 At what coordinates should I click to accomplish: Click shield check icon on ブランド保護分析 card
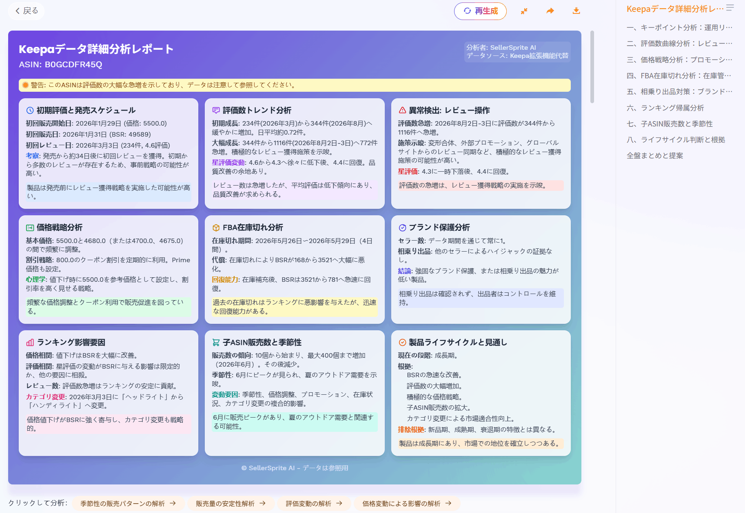click(x=402, y=228)
